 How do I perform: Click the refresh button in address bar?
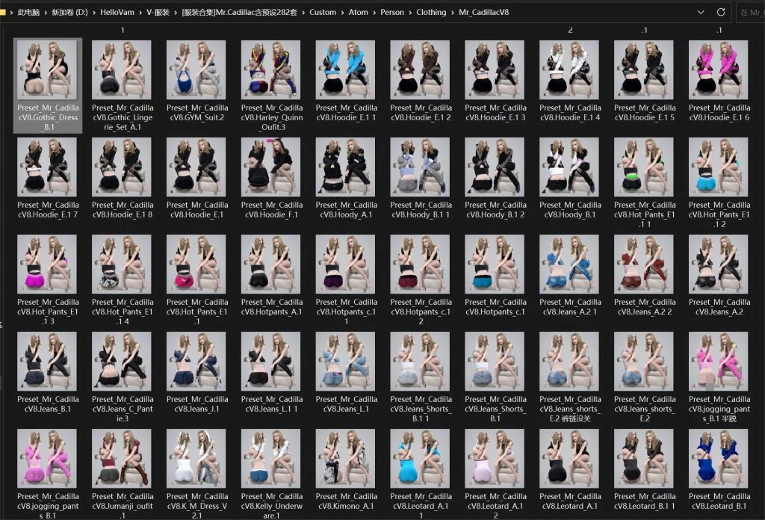coord(721,12)
